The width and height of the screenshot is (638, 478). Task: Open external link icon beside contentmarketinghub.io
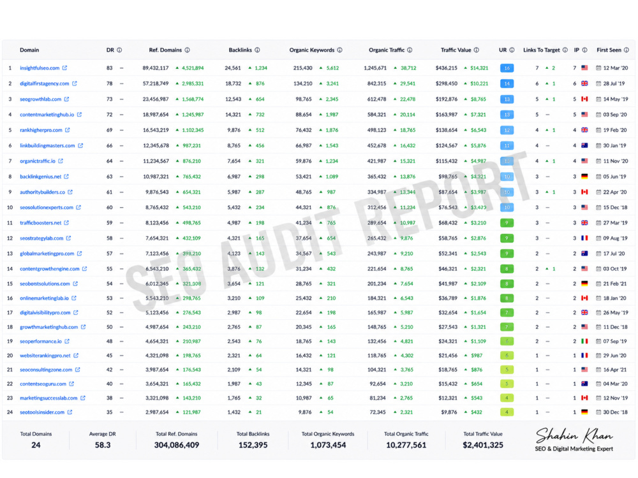[x=79, y=115]
